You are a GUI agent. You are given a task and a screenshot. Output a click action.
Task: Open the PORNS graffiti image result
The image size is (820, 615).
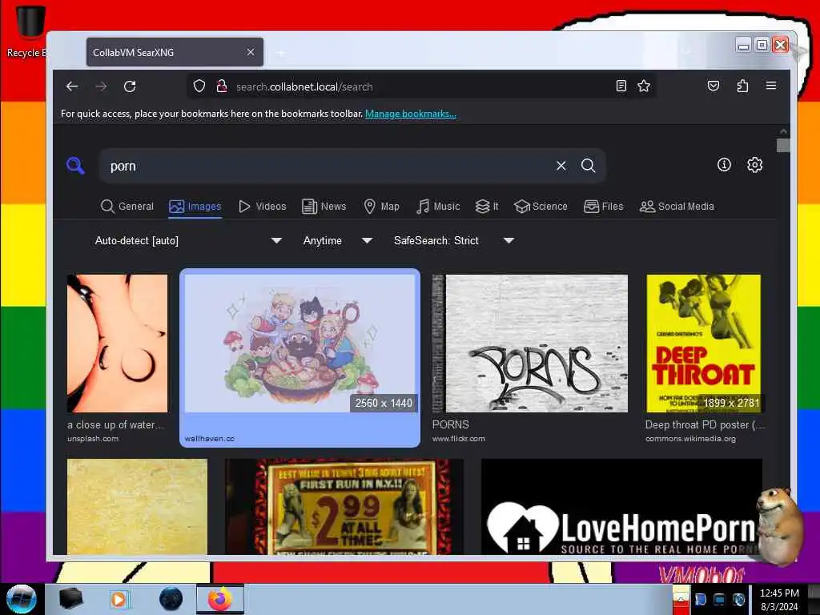click(530, 344)
